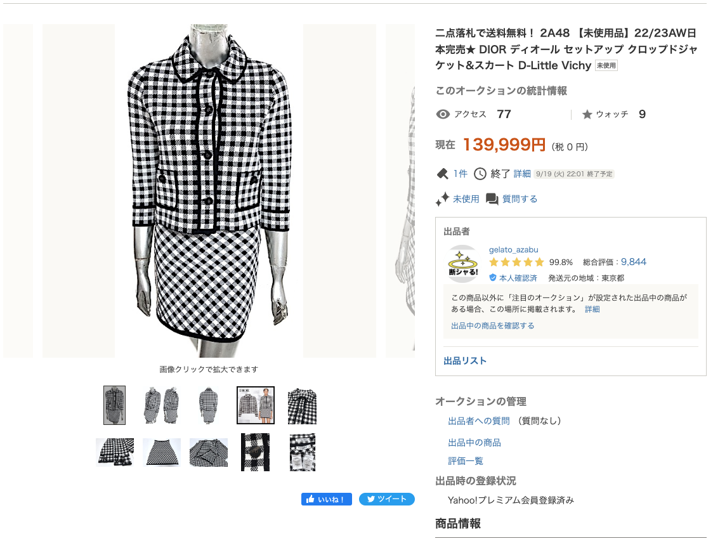Open 出品中の商品を確認する link
This screenshot has height=541, width=713.
[492, 325]
